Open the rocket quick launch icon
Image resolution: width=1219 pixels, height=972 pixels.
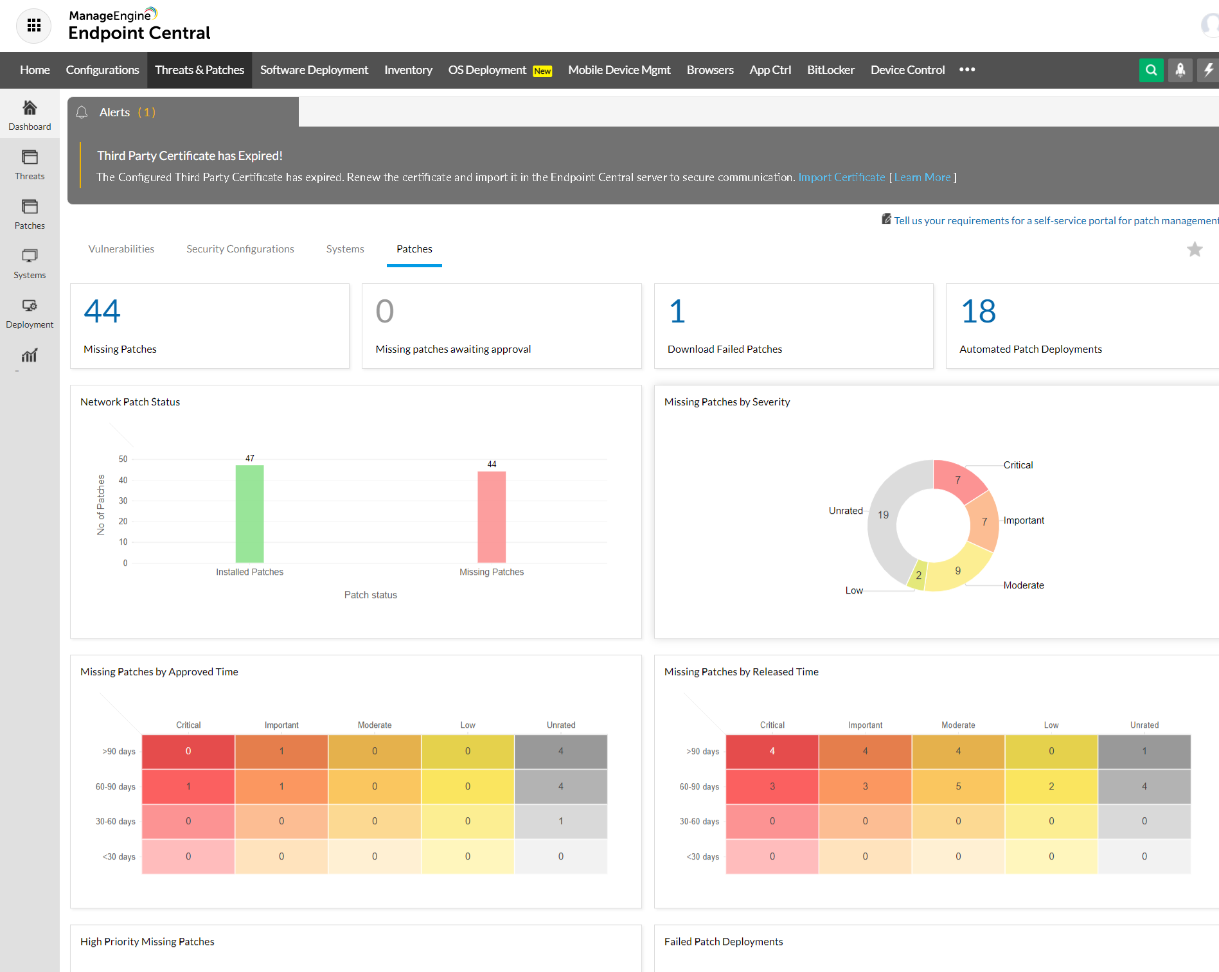1180,70
